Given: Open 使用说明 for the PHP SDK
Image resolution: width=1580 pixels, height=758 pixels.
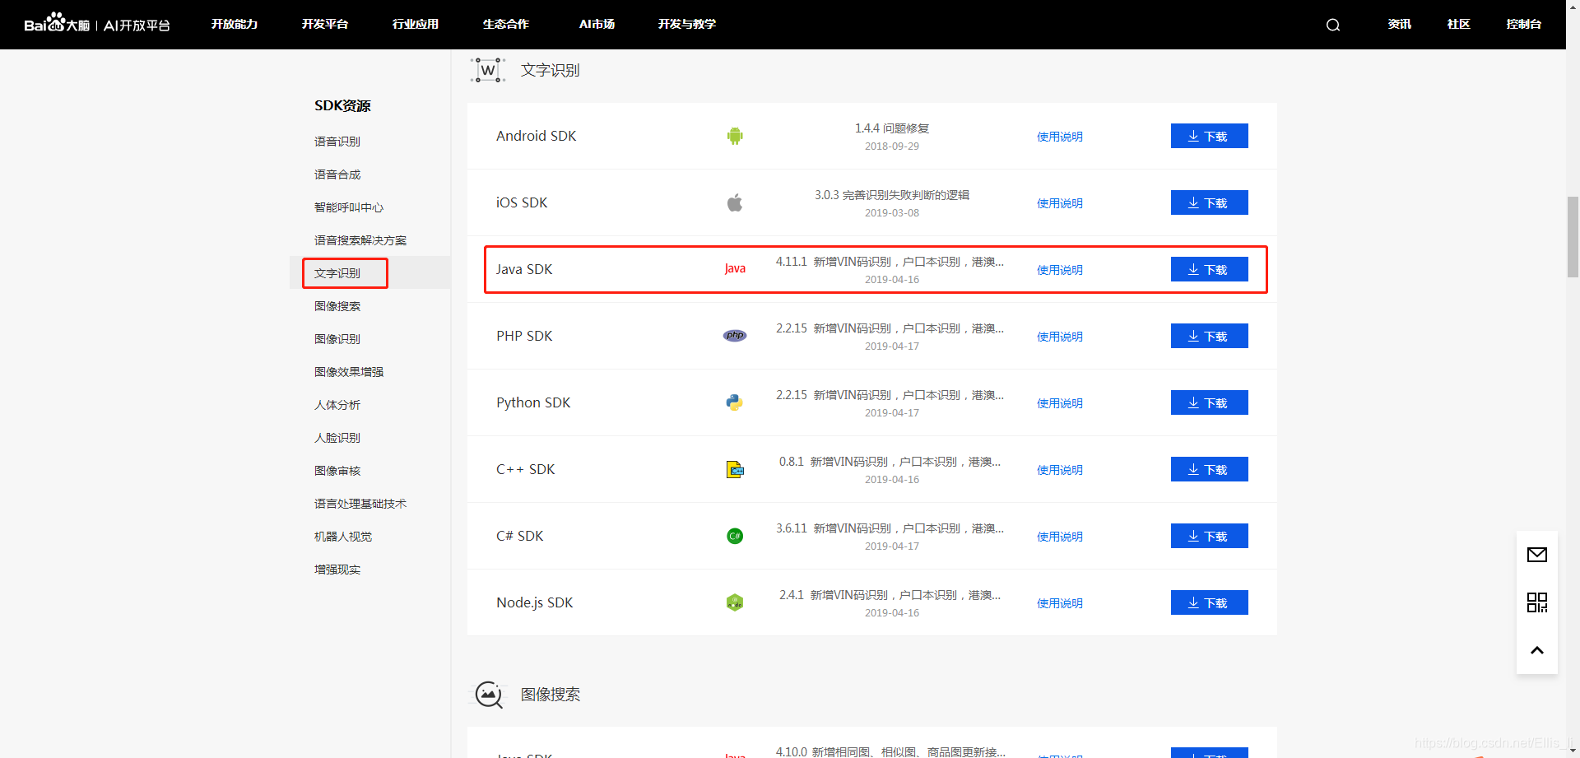Looking at the screenshot, I should click(x=1060, y=337).
